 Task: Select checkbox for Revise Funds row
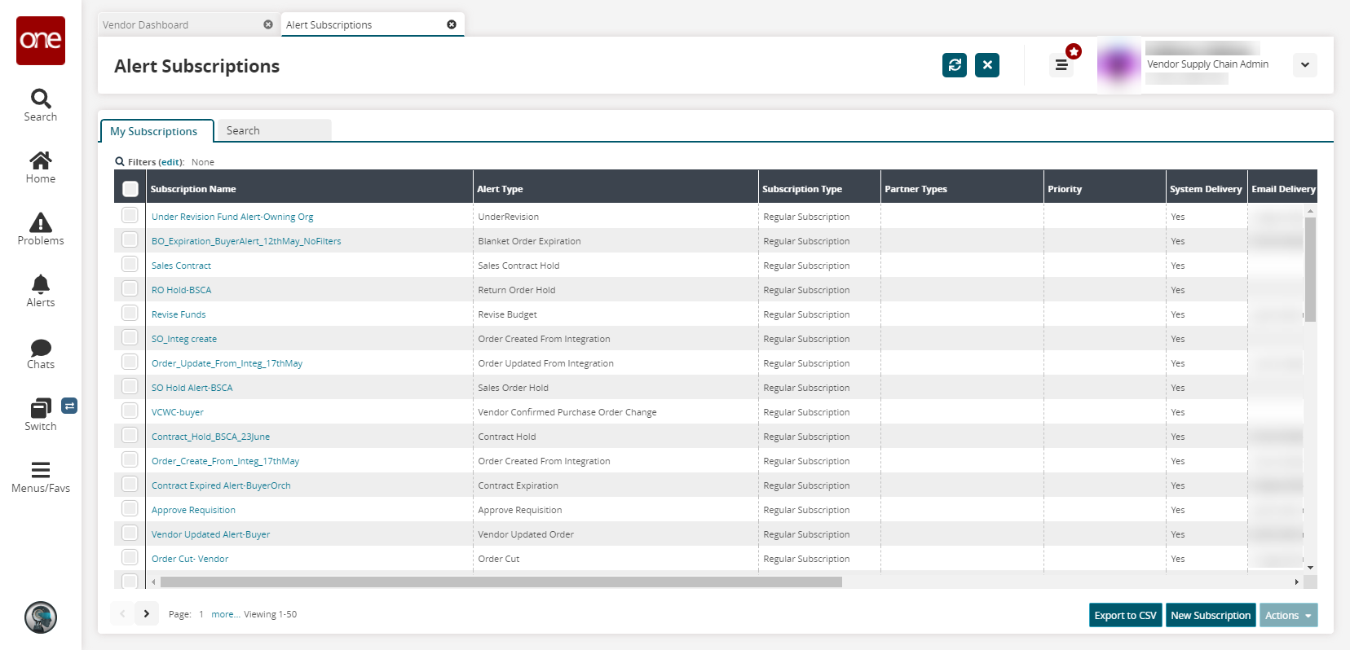130,314
